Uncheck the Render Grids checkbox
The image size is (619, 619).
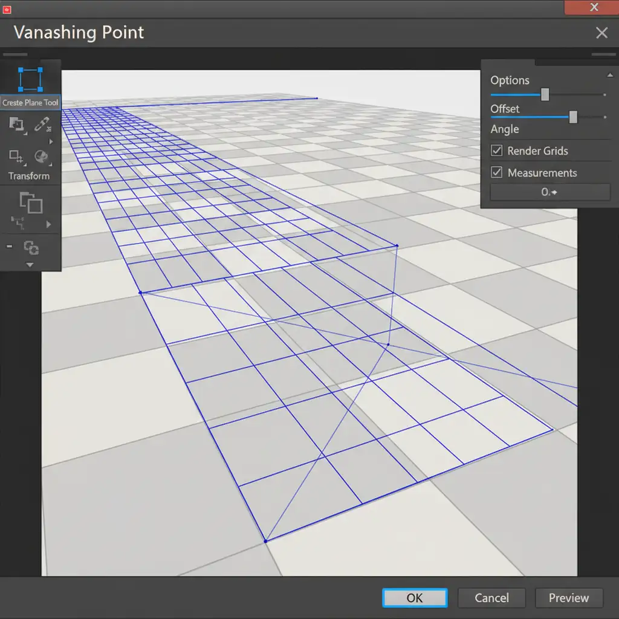point(497,151)
